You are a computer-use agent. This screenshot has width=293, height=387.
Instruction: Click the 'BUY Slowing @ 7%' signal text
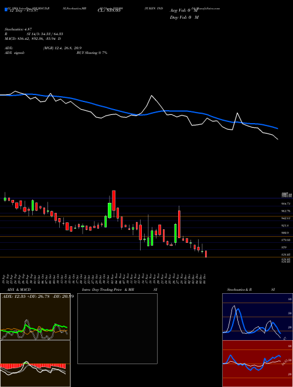coord(92,53)
